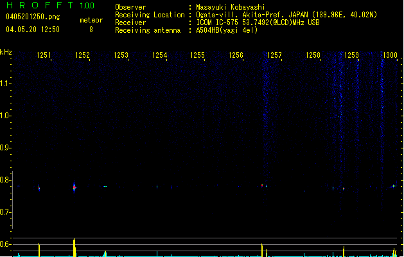Click the 0.6 kHz axis label

tap(5, 244)
